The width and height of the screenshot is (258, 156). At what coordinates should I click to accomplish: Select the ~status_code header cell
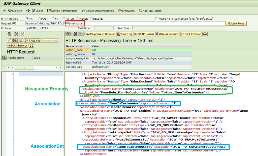[x=78, y=50]
